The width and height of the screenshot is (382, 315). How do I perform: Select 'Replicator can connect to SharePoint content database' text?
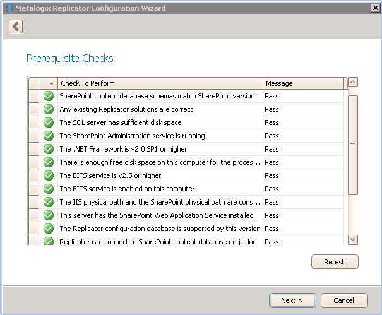pos(158,241)
